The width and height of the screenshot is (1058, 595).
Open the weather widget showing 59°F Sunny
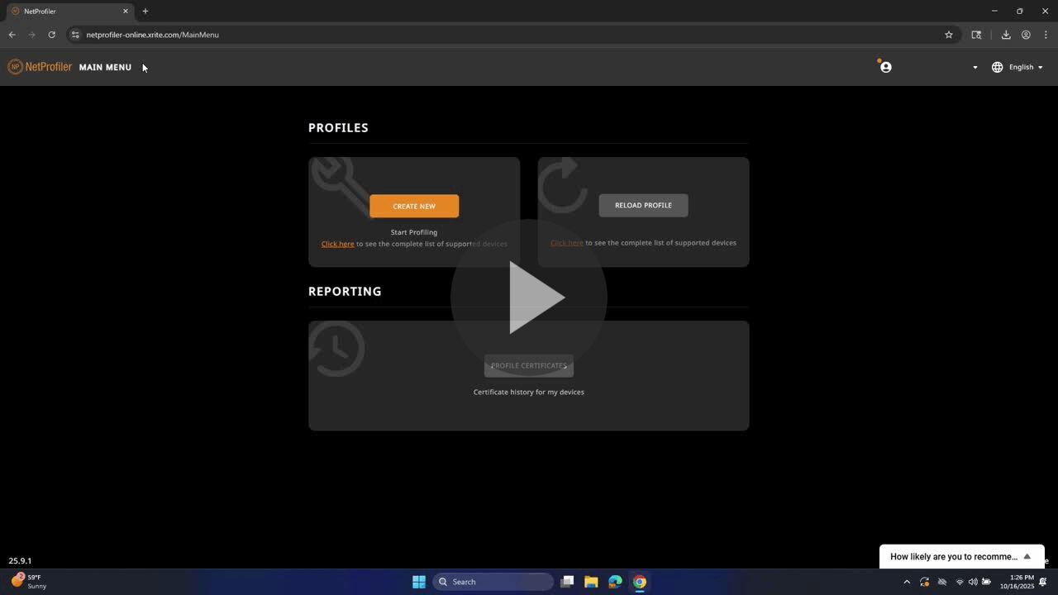point(29,582)
